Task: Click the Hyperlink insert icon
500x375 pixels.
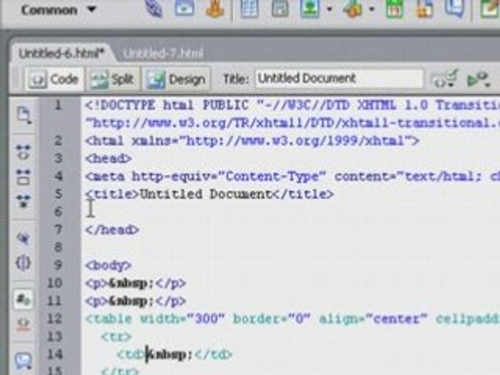Action: click(x=154, y=9)
